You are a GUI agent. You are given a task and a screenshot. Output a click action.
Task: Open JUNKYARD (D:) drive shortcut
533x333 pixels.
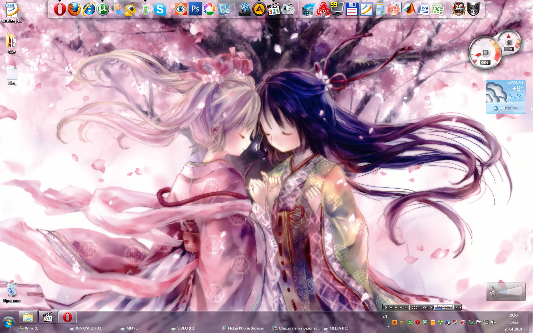coord(85,328)
